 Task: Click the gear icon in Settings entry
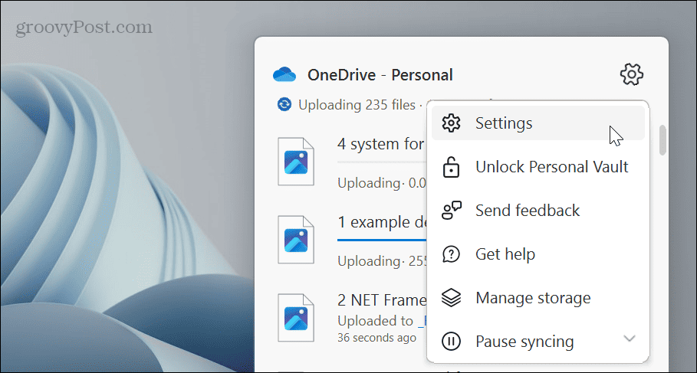point(452,123)
